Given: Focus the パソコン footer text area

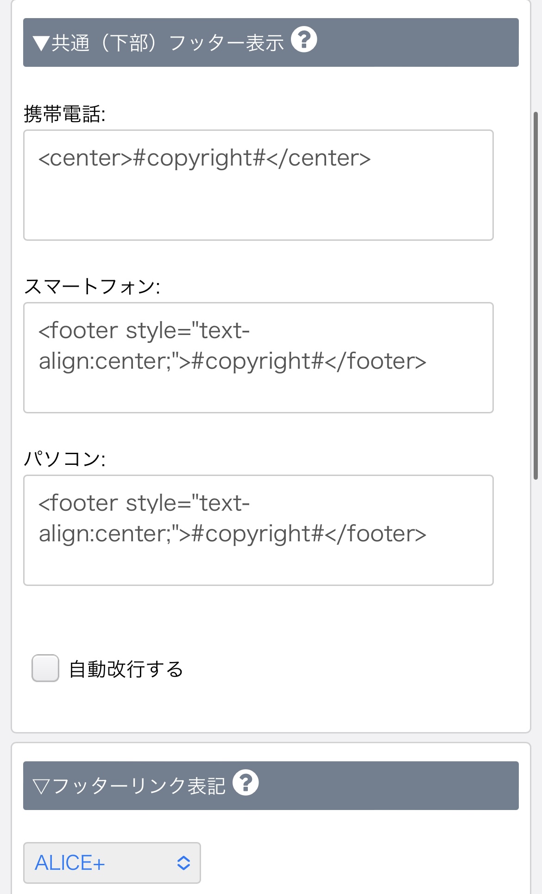Looking at the screenshot, I should point(258,564).
